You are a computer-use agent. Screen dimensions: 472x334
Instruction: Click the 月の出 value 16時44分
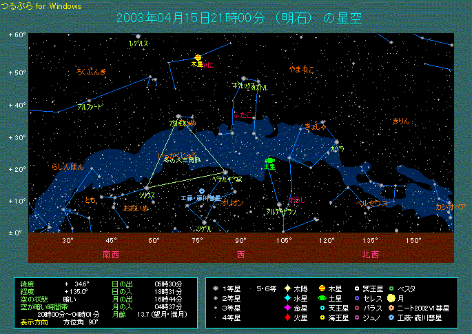click(x=168, y=299)
